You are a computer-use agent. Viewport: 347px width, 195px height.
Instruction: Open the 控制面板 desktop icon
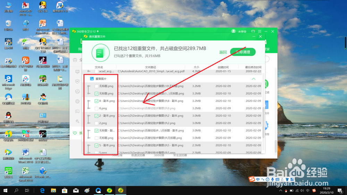pyautogui.click(x=43, y=117)
